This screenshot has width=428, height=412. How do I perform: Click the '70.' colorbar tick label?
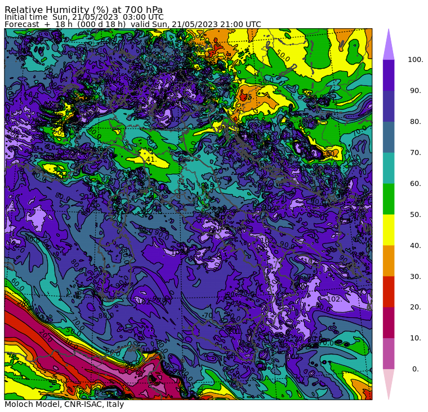pos(415,152)
